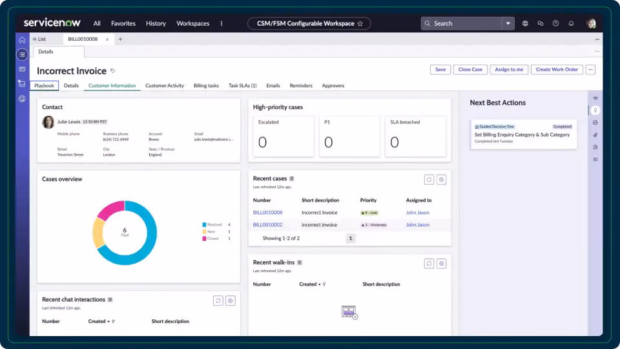
Task: Open the help question mark icon
Action: point(555,23)
